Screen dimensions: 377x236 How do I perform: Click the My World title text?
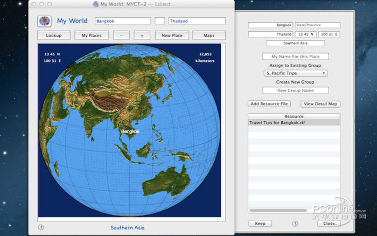[x=72, y=21]
